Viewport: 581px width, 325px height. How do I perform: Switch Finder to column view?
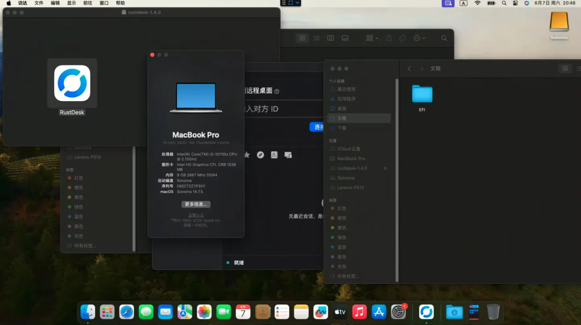point(331,38)
